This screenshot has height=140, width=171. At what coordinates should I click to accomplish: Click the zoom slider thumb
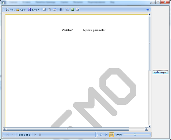(135, 135)
